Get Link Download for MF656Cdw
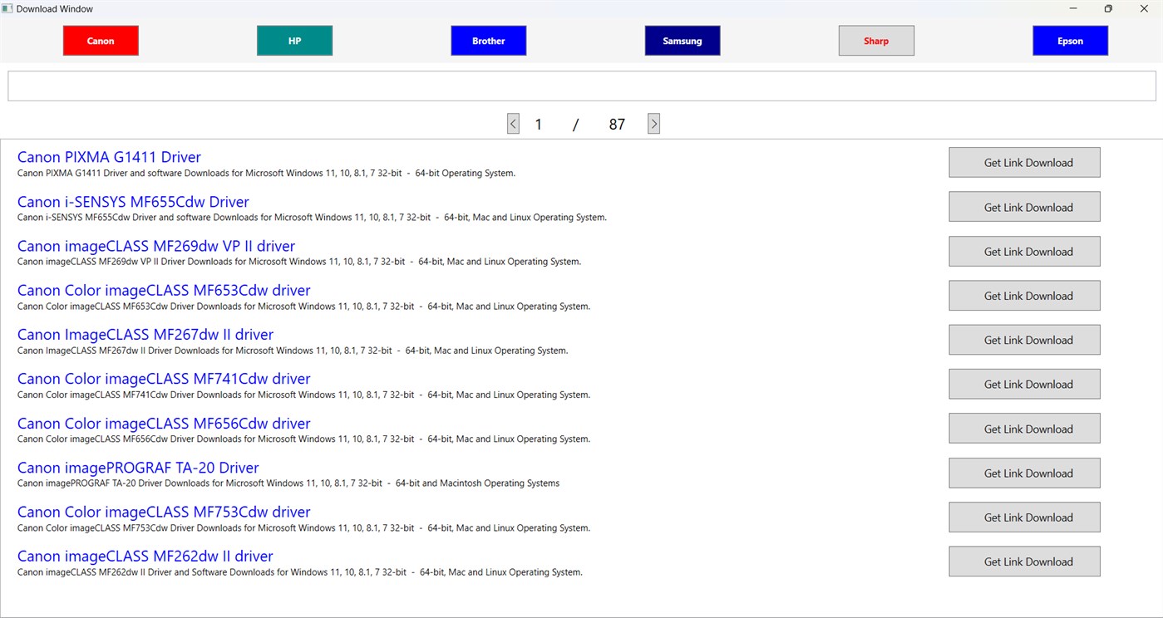 [x=1024, y=429]
